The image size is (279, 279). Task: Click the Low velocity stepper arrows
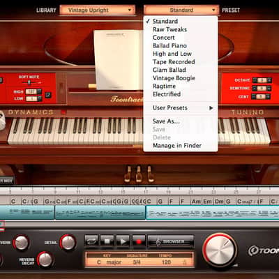(39, 98)
